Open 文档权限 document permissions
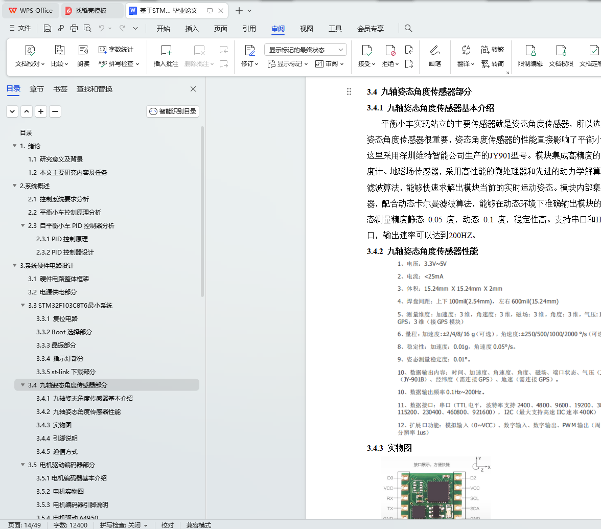The width and height of the screenshot is (601, 529). pos(561,56)
